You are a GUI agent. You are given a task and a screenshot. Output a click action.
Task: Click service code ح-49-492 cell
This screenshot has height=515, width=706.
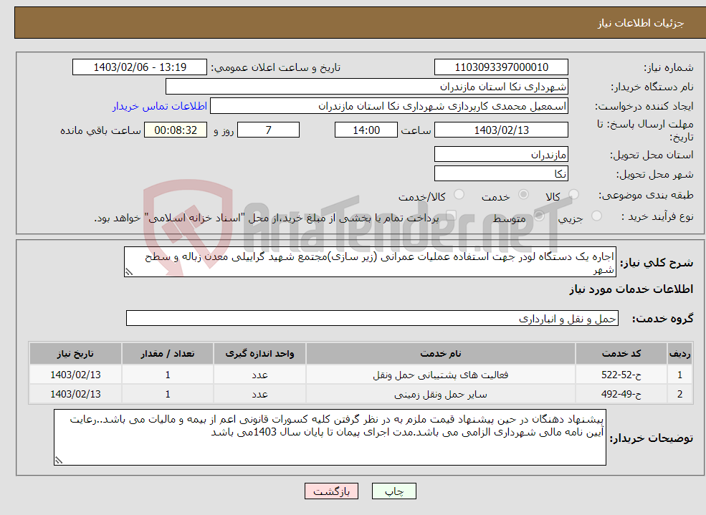point(621,394)
